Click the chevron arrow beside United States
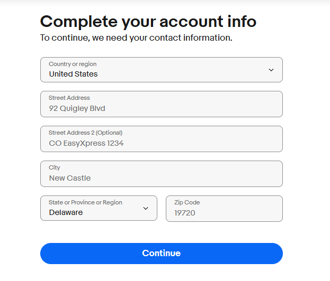 pos(271,70)
